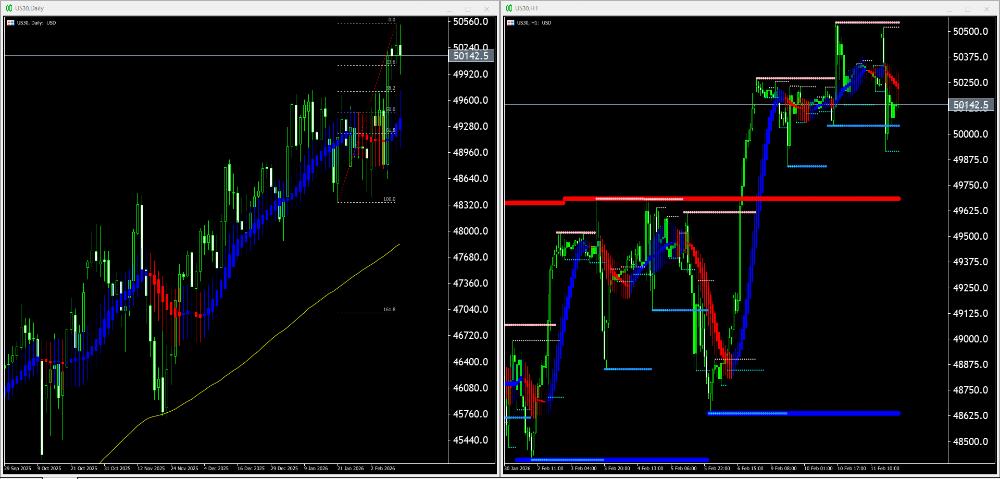Click the 47360.0 price on the Daily price scale
This screenshot has height=479, width=1000.
click(470, 283)
